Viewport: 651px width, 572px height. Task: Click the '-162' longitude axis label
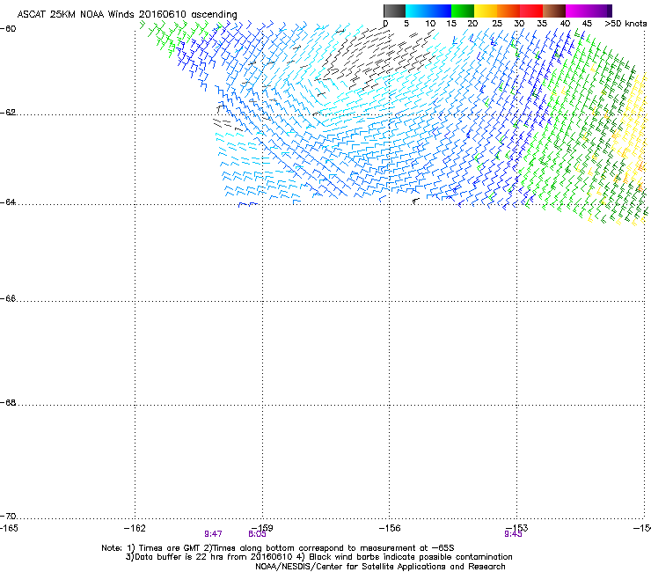(x=135, y=528)
